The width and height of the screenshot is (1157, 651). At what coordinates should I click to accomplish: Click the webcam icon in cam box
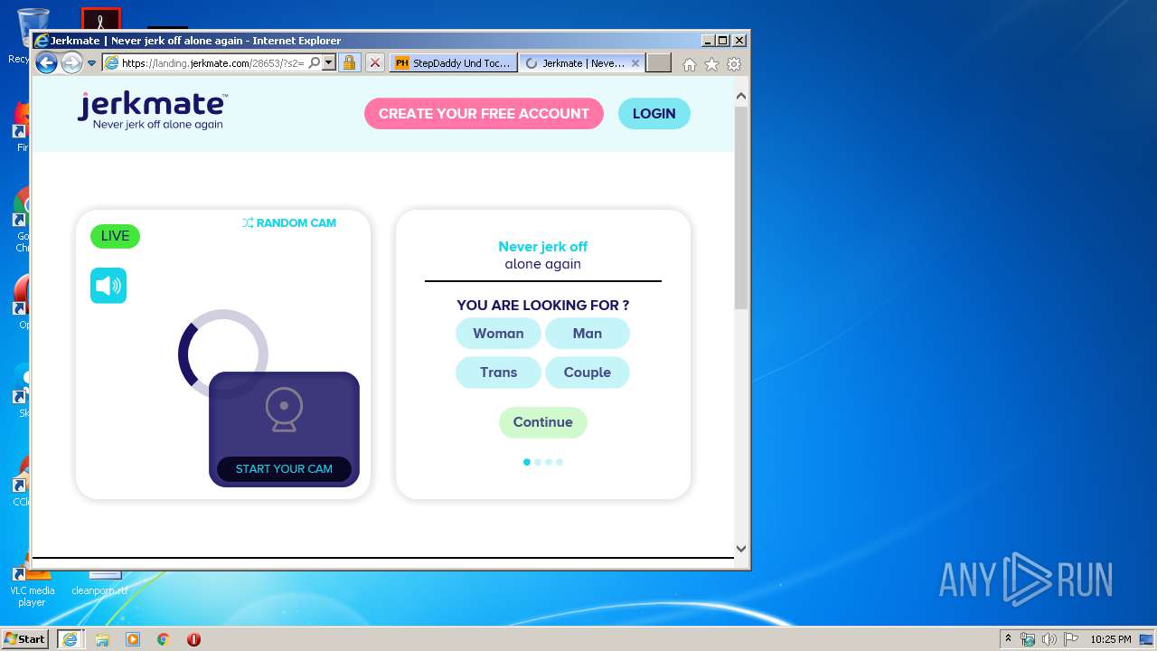[284, 410]
